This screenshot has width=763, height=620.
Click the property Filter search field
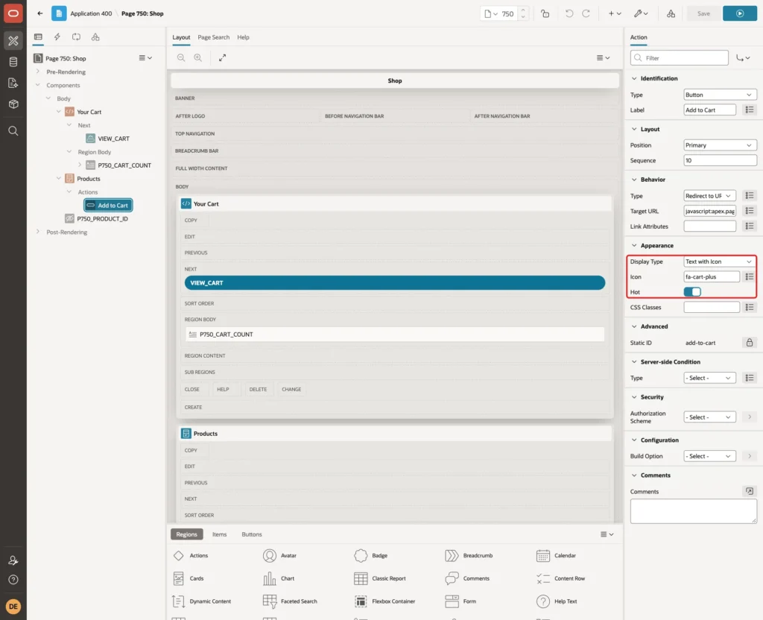(680, 58)
